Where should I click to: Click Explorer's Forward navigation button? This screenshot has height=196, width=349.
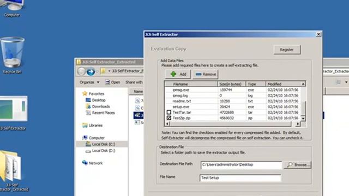coord(91,71)
